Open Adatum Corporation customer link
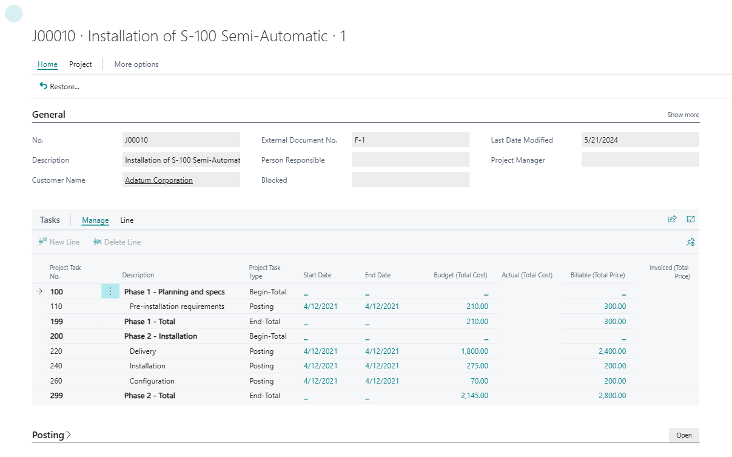The height and width of the screenshot is (457, 732). (159, 180)
